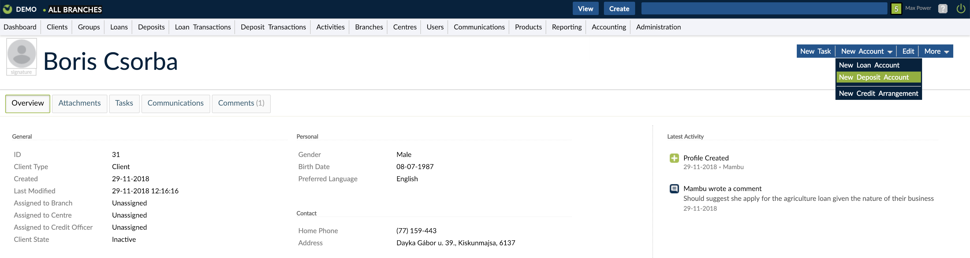The image size is (970, 258).
Task: Click the signature placeholder under the avatar
Action: pyautogui.click(x=21, y=72)
